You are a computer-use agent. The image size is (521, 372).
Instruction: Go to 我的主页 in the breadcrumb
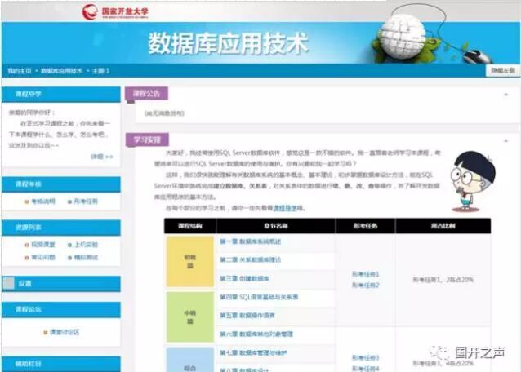[20, 71]
